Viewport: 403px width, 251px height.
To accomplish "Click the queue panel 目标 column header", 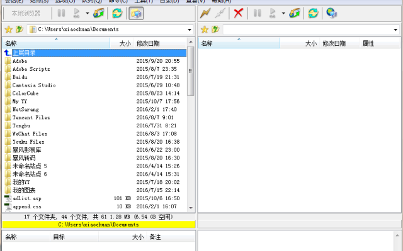I will tap(74, 237).
